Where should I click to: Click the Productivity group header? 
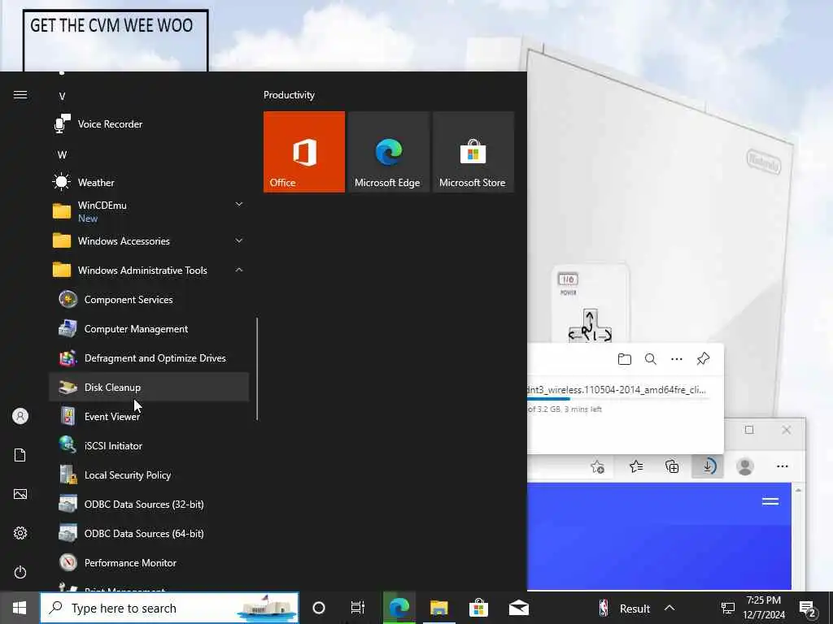point(289,95)
